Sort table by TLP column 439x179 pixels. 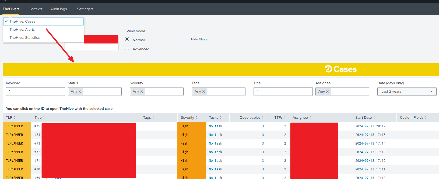11,118
